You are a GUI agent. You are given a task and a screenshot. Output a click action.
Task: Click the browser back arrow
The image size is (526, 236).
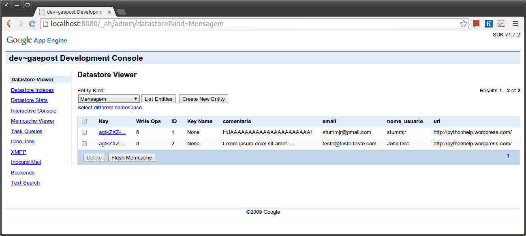coord(9,24)
